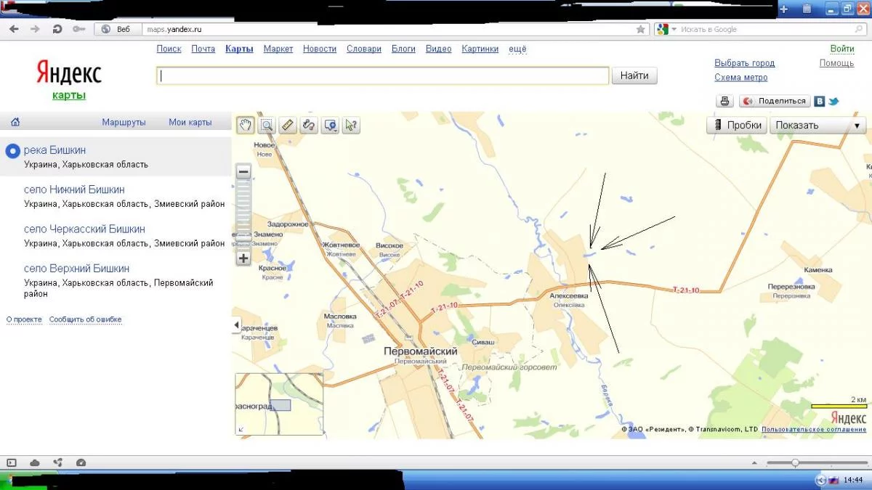Open the село Верхний Бишкин result
This screenshot has height=490, width=872.
pyautogui.click(x=76, y=269)
